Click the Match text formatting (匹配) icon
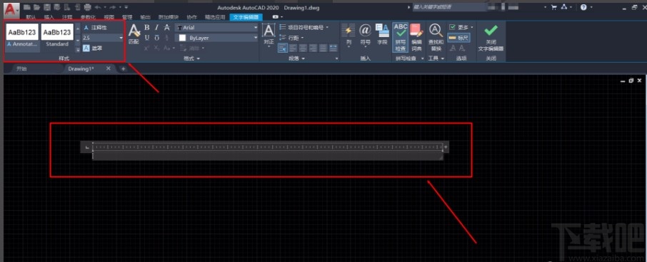Image resolution: width=647 pixels, height=262 pixels. 134,33
